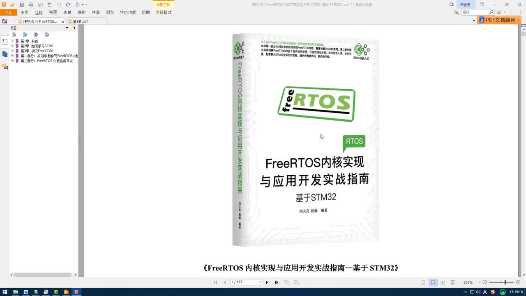Open the page thumbnails side panel icon
Viewport: 526px width, 296px height.
point(5,54)
